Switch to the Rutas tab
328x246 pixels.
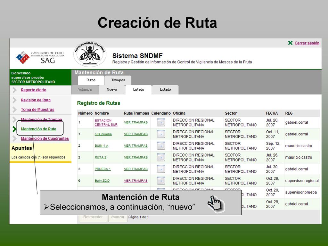pyautogui.click(x=91, y=80)
